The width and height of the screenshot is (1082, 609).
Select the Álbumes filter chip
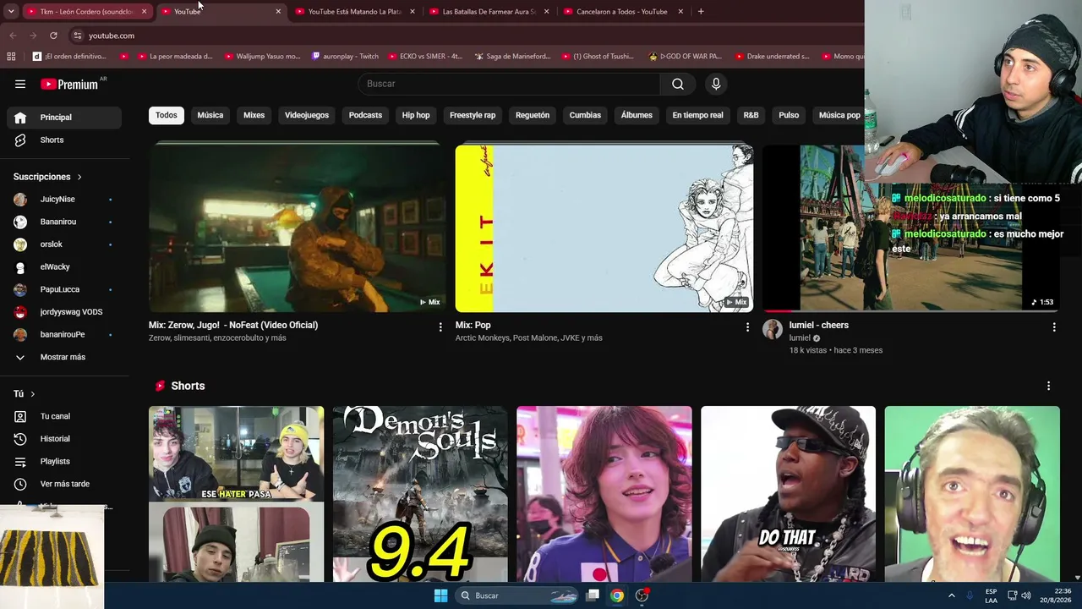click(637, 115)
